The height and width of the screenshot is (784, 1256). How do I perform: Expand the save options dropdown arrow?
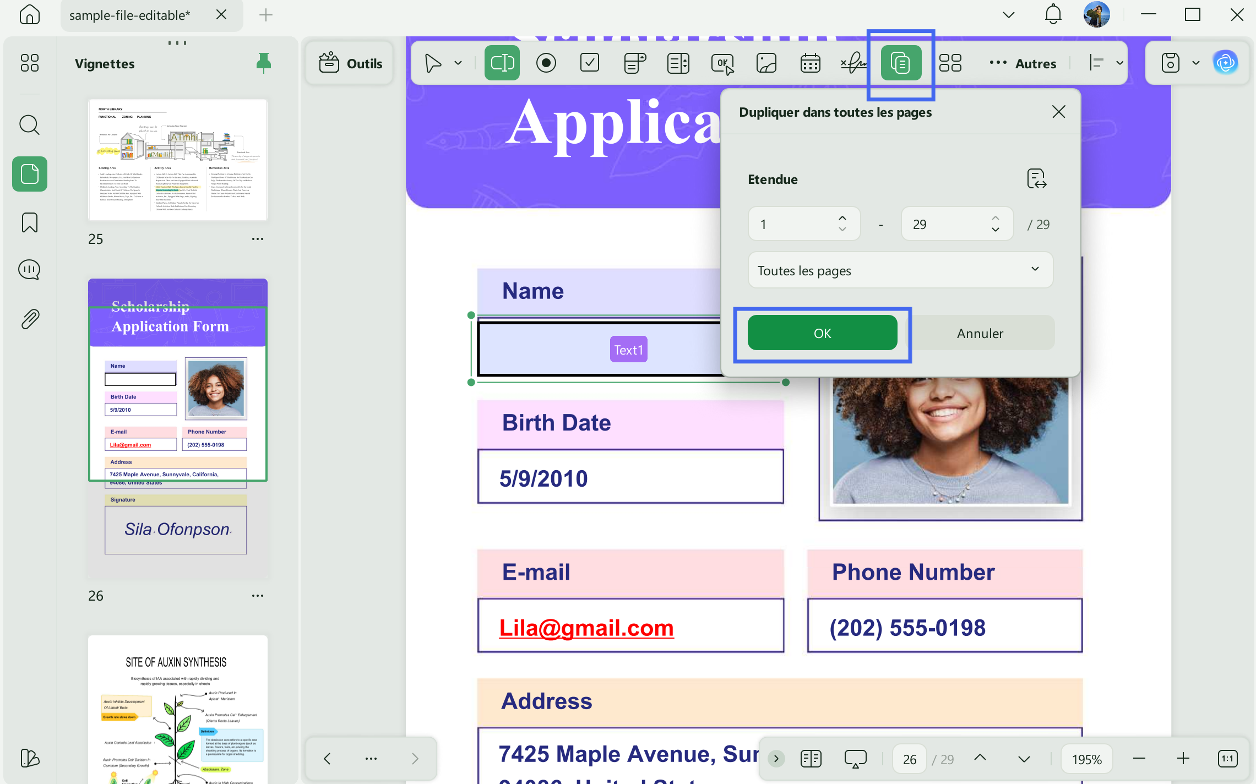(1196, 63)
